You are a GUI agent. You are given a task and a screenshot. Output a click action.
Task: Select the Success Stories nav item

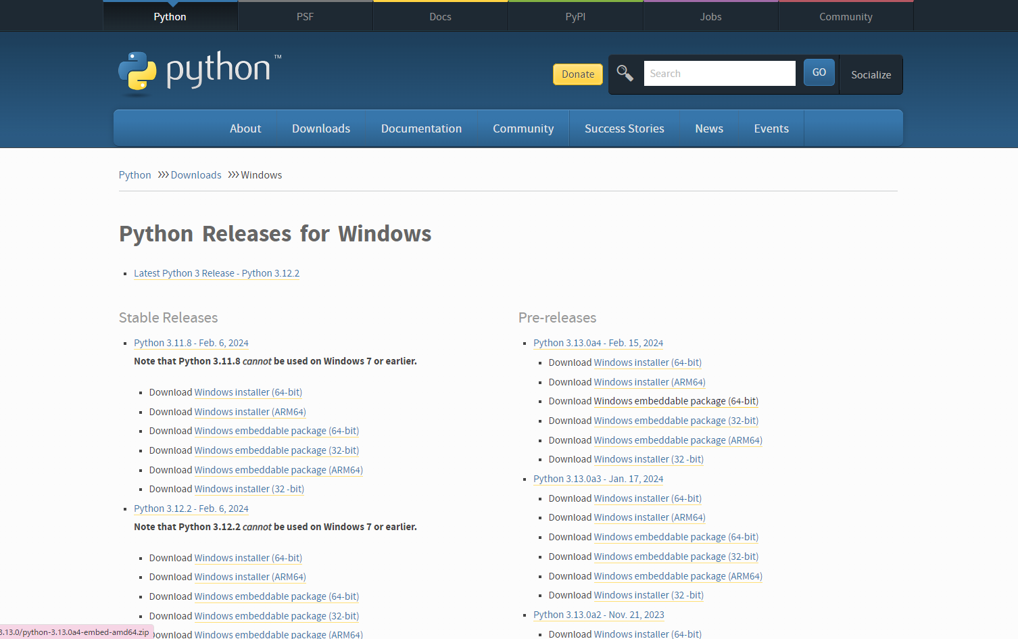click(624, 128)
